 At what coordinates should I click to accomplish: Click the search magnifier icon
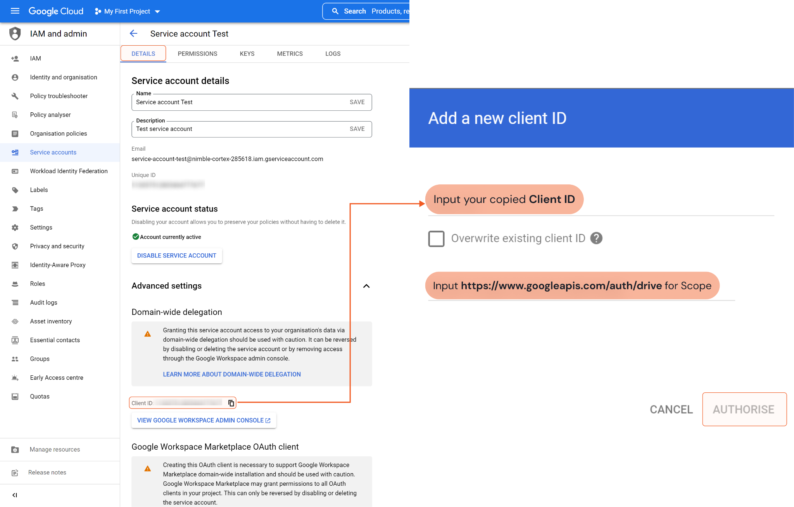tap(335, 11)
